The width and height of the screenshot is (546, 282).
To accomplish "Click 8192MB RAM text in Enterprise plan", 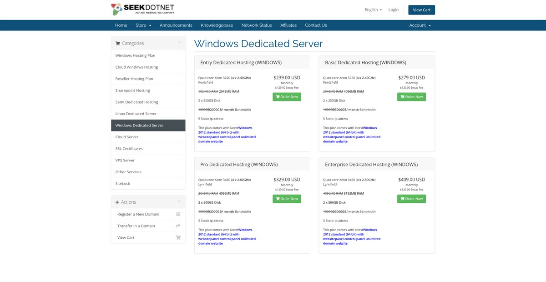I will (x=354, y=193).
